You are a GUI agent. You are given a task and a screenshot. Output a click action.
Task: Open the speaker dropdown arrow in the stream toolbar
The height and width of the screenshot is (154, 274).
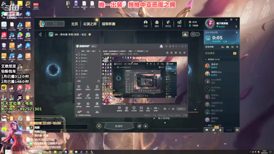[x=159, y=108]
